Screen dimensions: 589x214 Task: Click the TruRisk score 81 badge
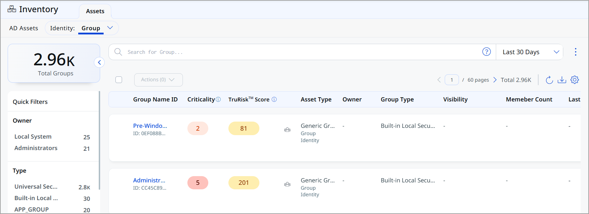point(244,128)
